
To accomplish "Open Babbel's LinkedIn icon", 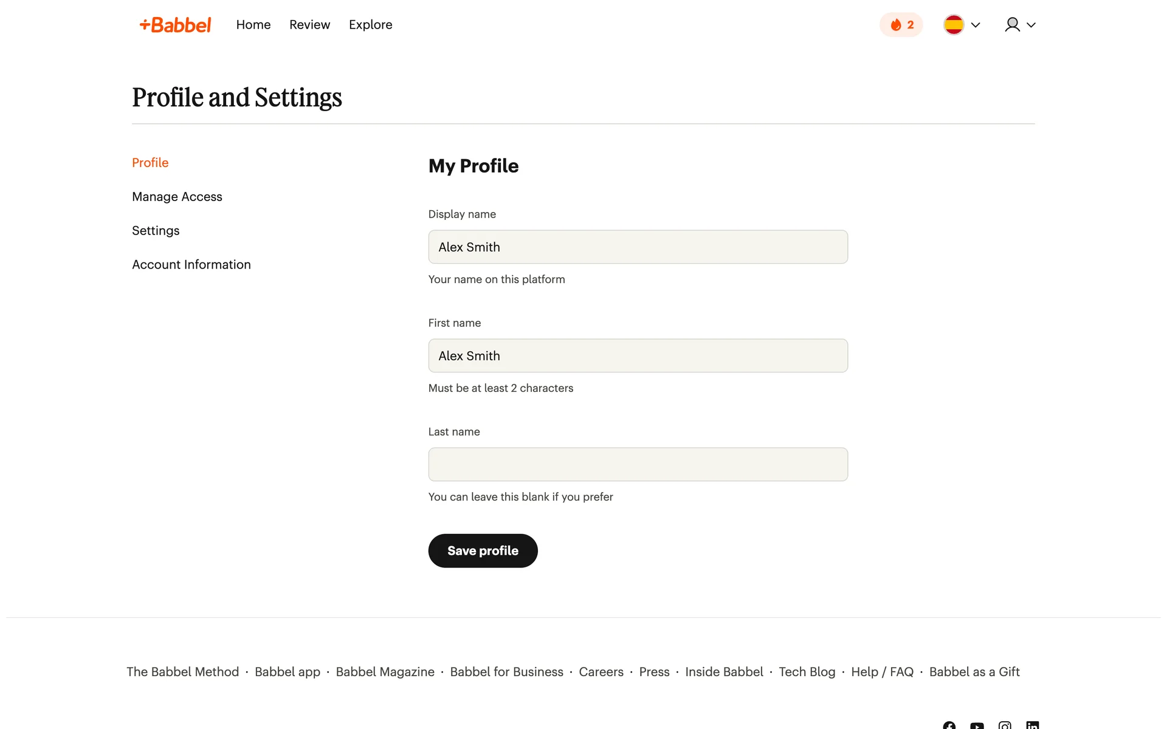I will 1032,725.
